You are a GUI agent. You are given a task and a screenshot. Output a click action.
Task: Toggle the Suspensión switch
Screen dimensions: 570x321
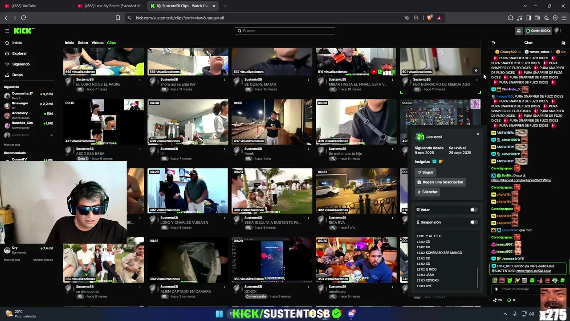click(474, 222)
